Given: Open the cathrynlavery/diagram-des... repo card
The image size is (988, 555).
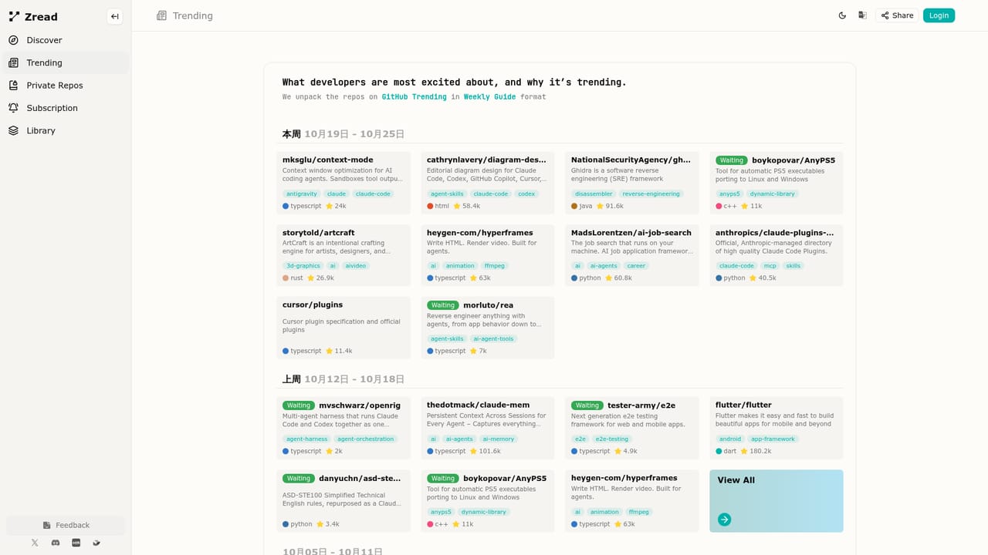Looking at the screenshot, I should pos(488,183).
